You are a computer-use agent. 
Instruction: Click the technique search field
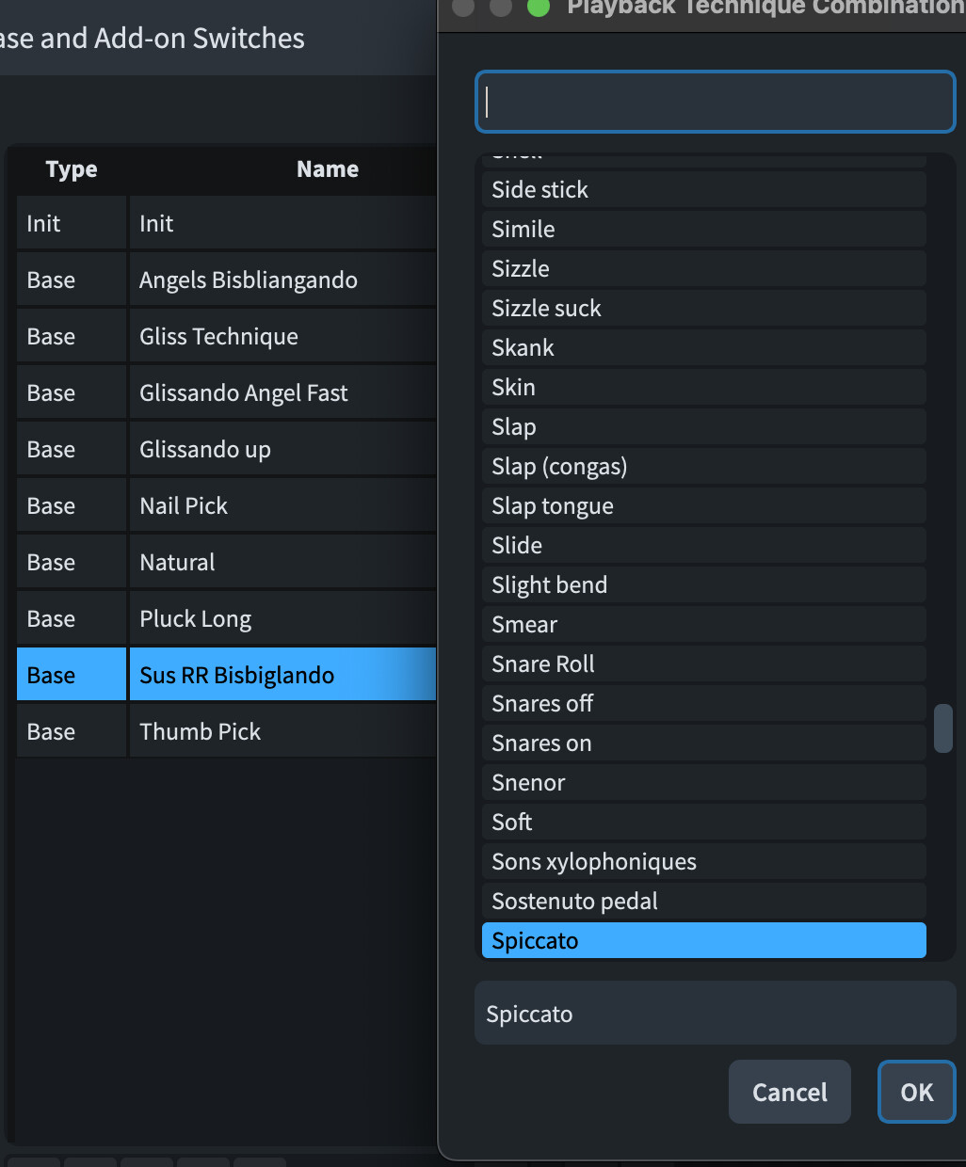point(715,103)
